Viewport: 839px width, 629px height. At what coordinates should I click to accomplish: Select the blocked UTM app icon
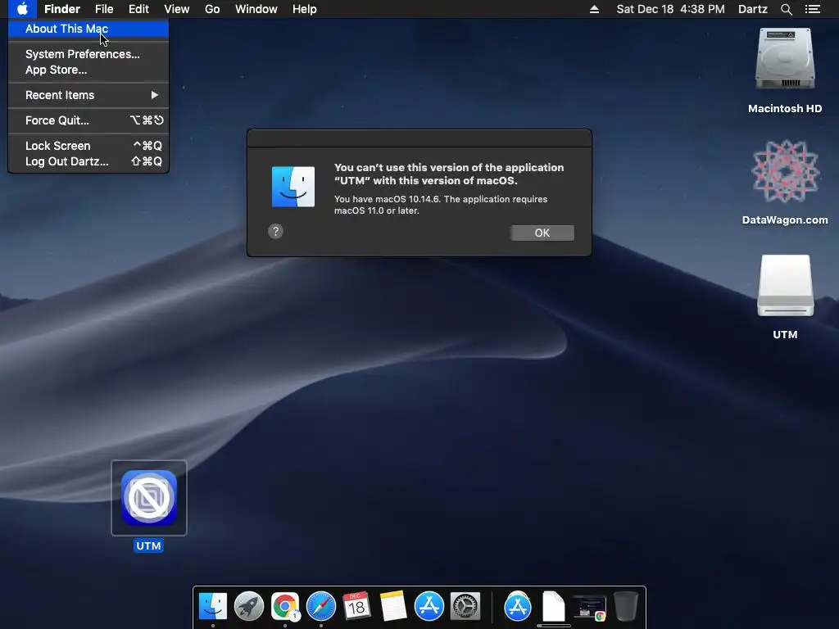click(x=149, y=498)
